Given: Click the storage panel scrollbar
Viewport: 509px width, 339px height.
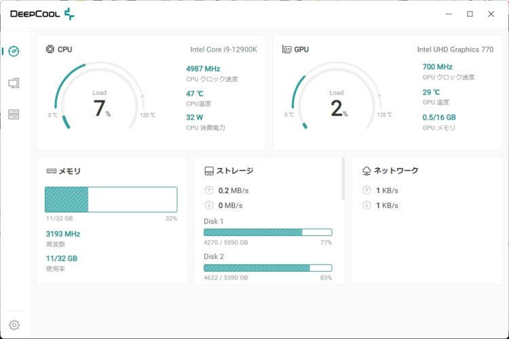Looking at the screenshot, I should pyautogui.click(x=343, y=179).
